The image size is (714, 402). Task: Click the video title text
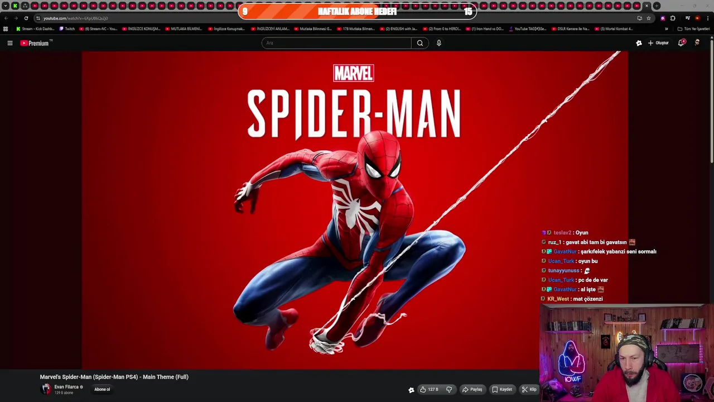pyautogui.click(x=114, y=377)
